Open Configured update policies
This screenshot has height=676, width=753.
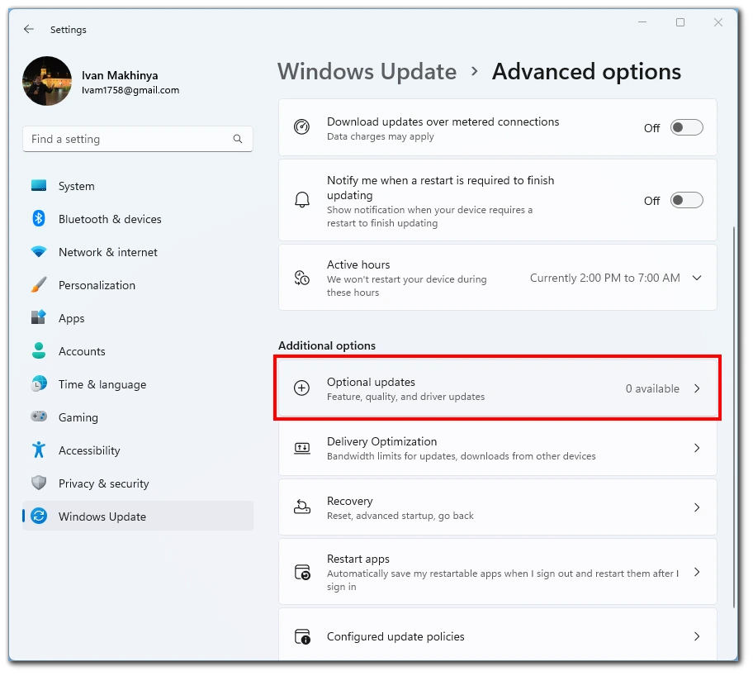point(498,636)
